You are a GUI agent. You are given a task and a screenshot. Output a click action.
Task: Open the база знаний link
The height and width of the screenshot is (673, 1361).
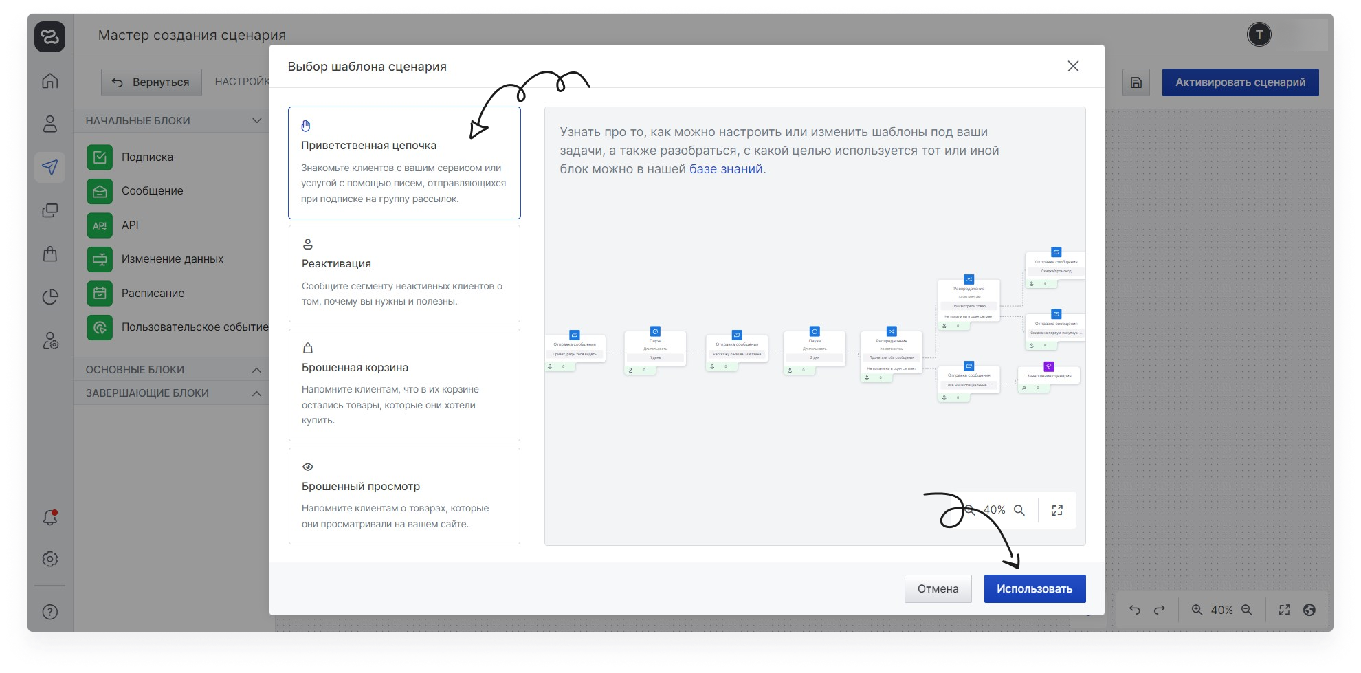tap(726, 169)
